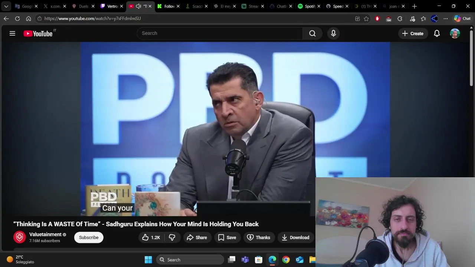Open Edge Settings and more menu

pos(446,19)
